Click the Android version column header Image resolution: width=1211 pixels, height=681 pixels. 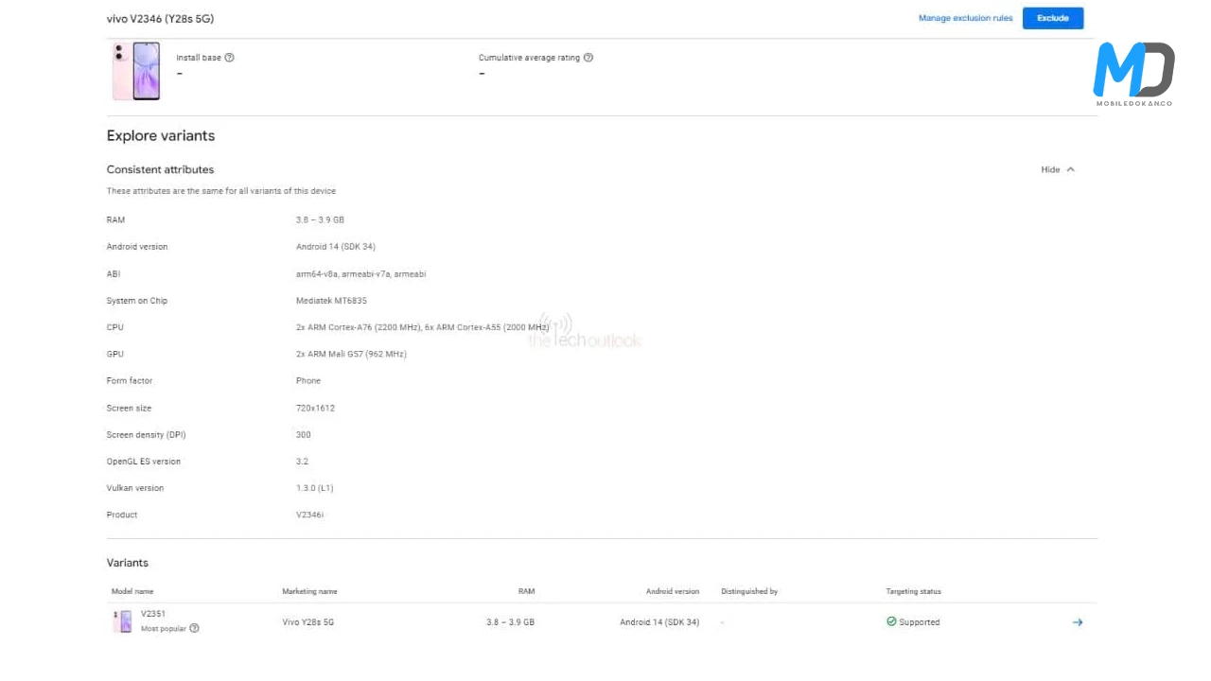click(x=672, y=592)
